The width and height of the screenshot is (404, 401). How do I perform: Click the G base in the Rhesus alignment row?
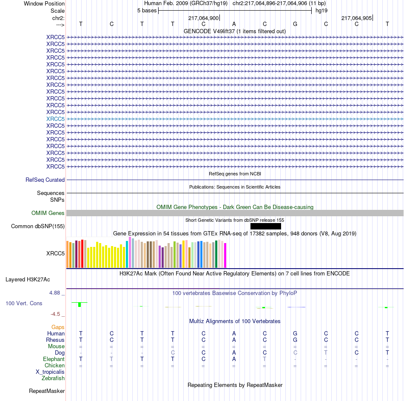[x=295, y=340]
